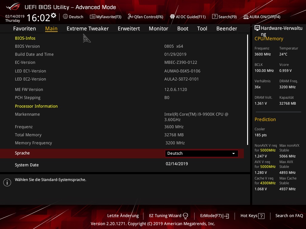Image resolution: width=306 pixels, height=229 pixels.
Task: Select the Sprache row label
Action: pyautogui.click(x=22, y=153)
